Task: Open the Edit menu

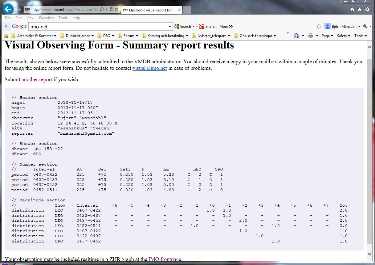Action: pos(18,18)
